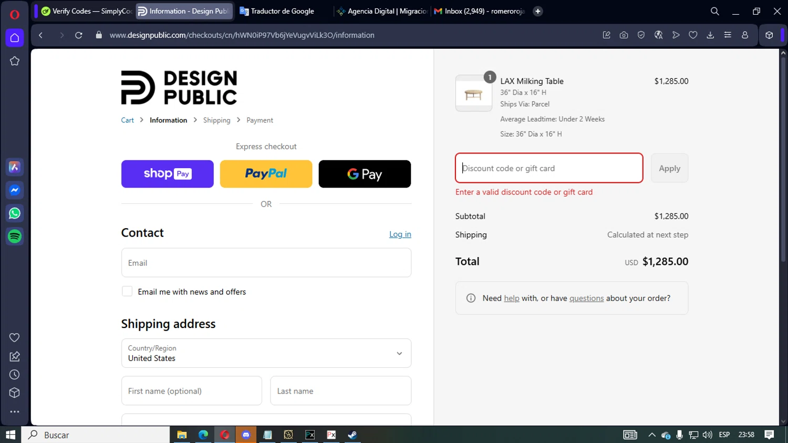Viewport: 788px width, 443px height.
Task: Switch to the Traductor de Google tab
Action: click(x=283, y=11)
